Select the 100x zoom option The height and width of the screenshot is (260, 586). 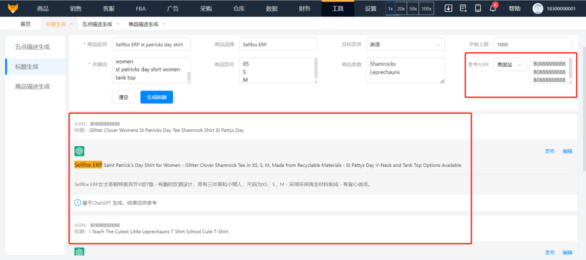click(x=426, y=9)
